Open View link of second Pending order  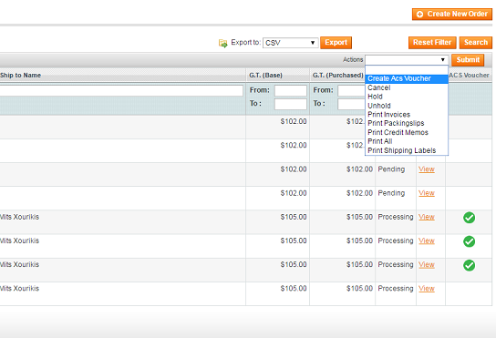[427, 193]
